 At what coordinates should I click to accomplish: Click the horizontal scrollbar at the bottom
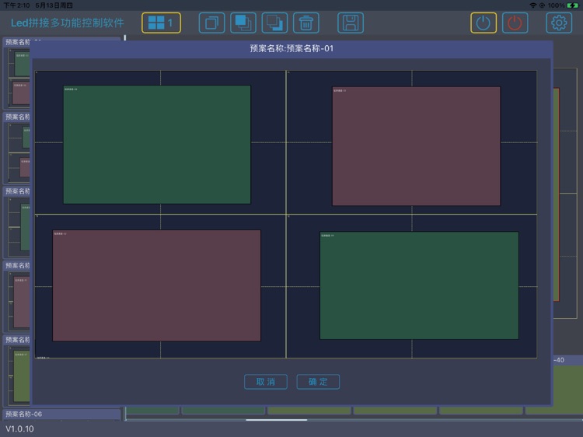coord(277,420)
